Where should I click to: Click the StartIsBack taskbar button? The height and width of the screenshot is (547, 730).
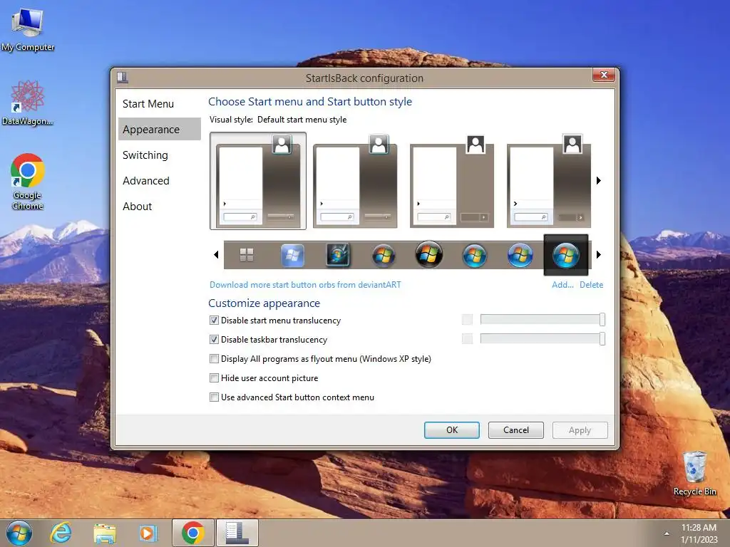point(237,533)
